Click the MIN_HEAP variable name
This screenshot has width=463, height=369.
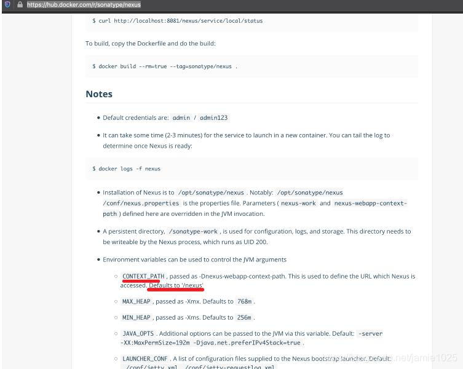137,317
